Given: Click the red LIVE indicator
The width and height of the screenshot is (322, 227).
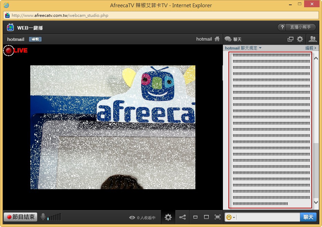Looking at the screenshot, I should coord(15,51).
